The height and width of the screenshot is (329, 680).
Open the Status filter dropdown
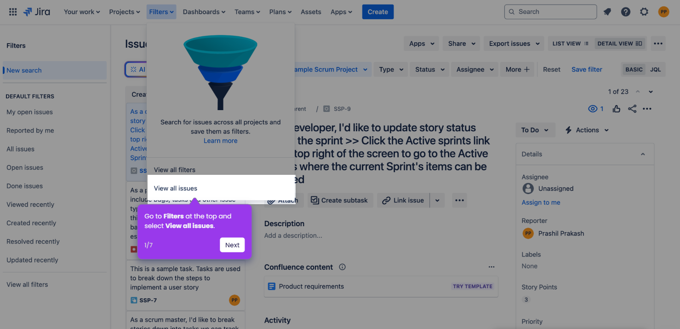pyautogui.click(x=429, y=69)
